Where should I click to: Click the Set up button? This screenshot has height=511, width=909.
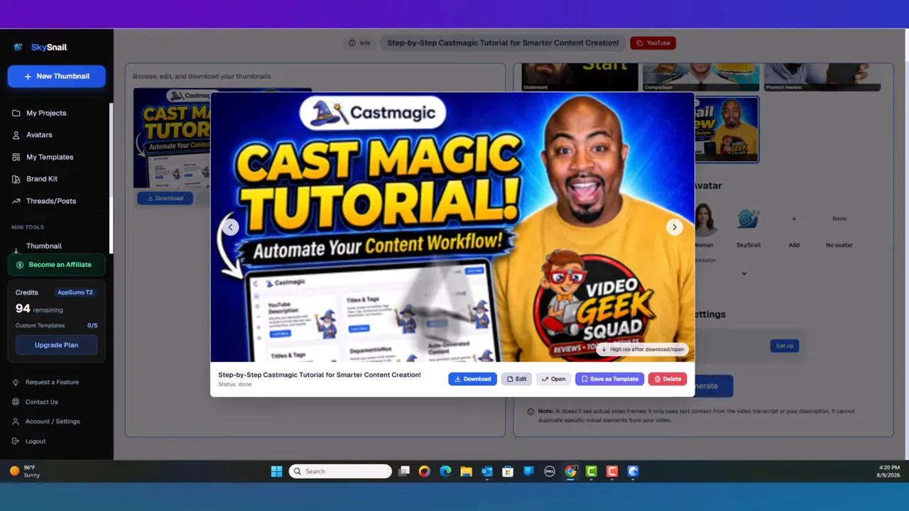(785, 346)
